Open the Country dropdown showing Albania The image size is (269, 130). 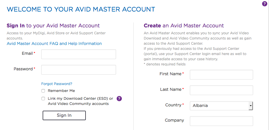click(x=221, y=106)
